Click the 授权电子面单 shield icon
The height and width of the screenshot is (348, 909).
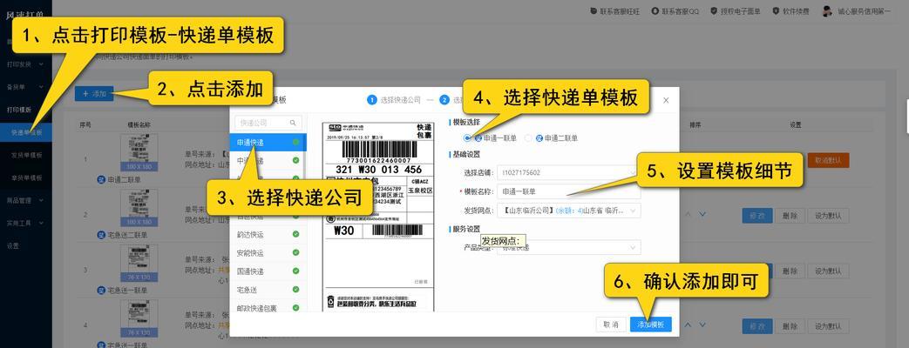(714, 11)
